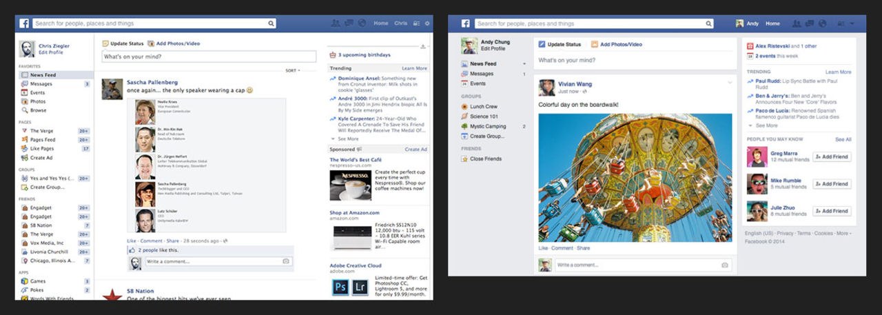
Task: Add Julie Zhuo as a friend
Action: tap(832, 211)
